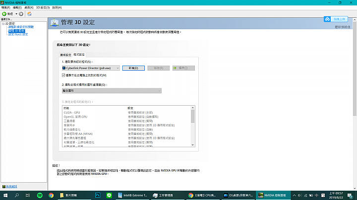Select the vertical sync row

(x=127, y=125)
